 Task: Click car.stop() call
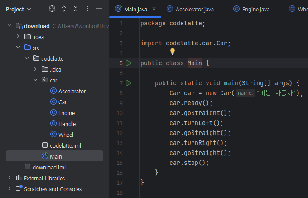(189, 163)
